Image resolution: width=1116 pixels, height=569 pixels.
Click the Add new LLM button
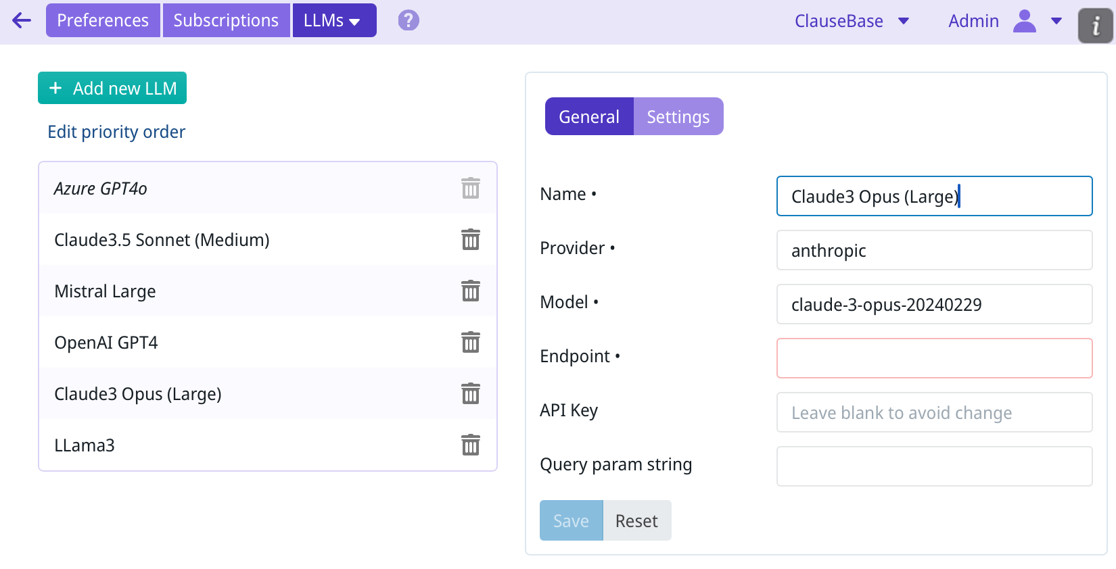pyautogui.click(x=112, y=88)
